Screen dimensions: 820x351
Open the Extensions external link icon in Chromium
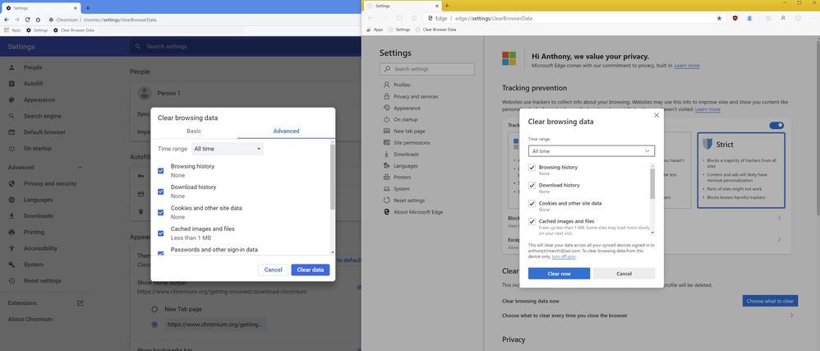point(80,303)
